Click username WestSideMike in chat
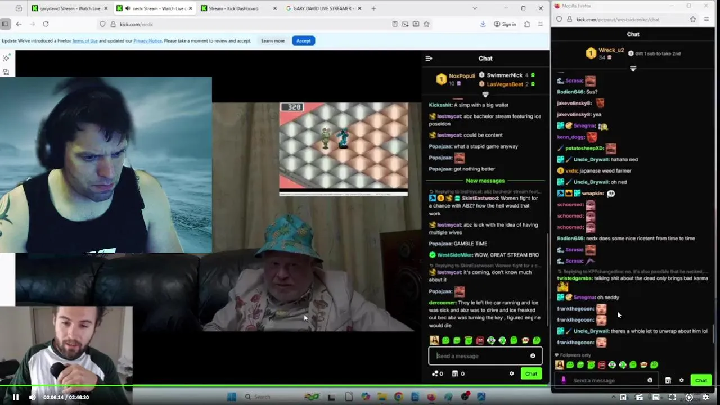 (x=454, y=255)
